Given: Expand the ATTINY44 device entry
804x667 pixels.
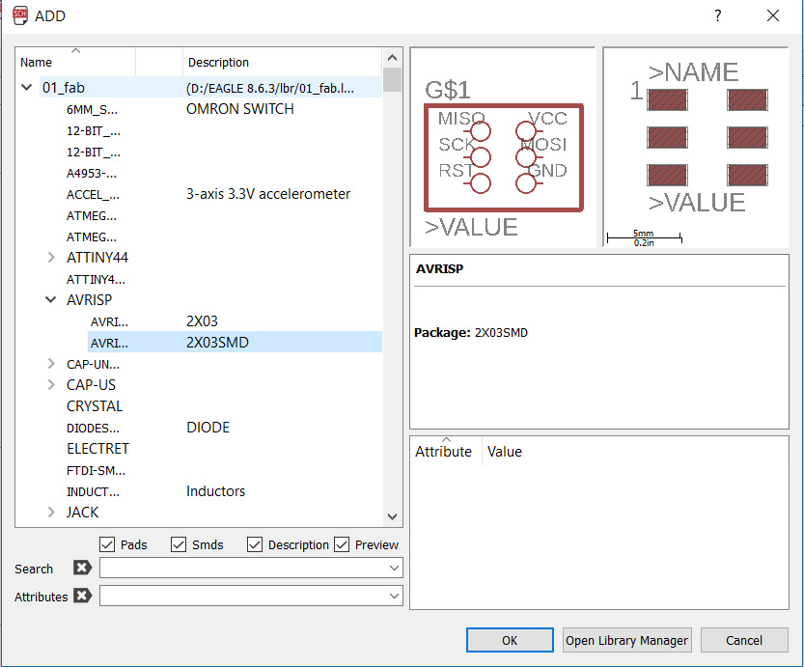Looking at the screenshot, I should click(x=51, y=258).
